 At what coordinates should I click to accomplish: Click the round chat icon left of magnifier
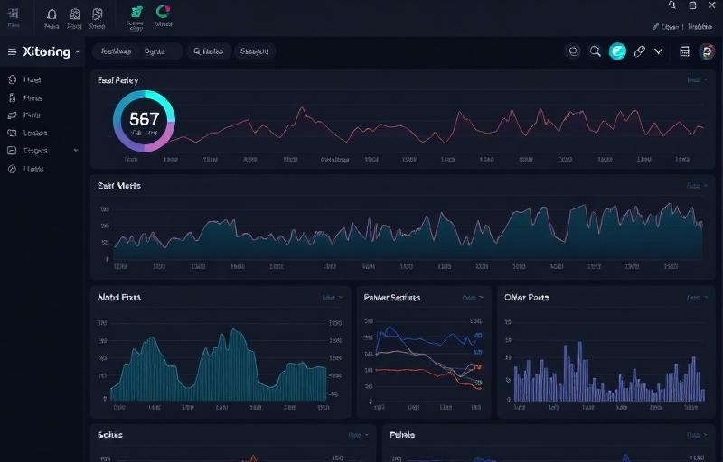tap(572, 52)
